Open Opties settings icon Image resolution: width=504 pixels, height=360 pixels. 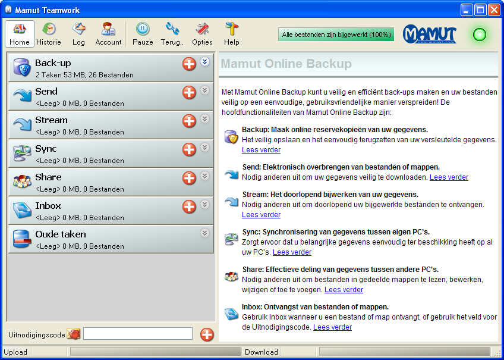pos(202,29)
